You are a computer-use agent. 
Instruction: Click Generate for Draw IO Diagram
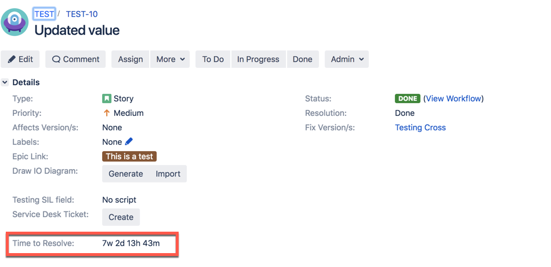pyautogui.click(x=125, y=174)
